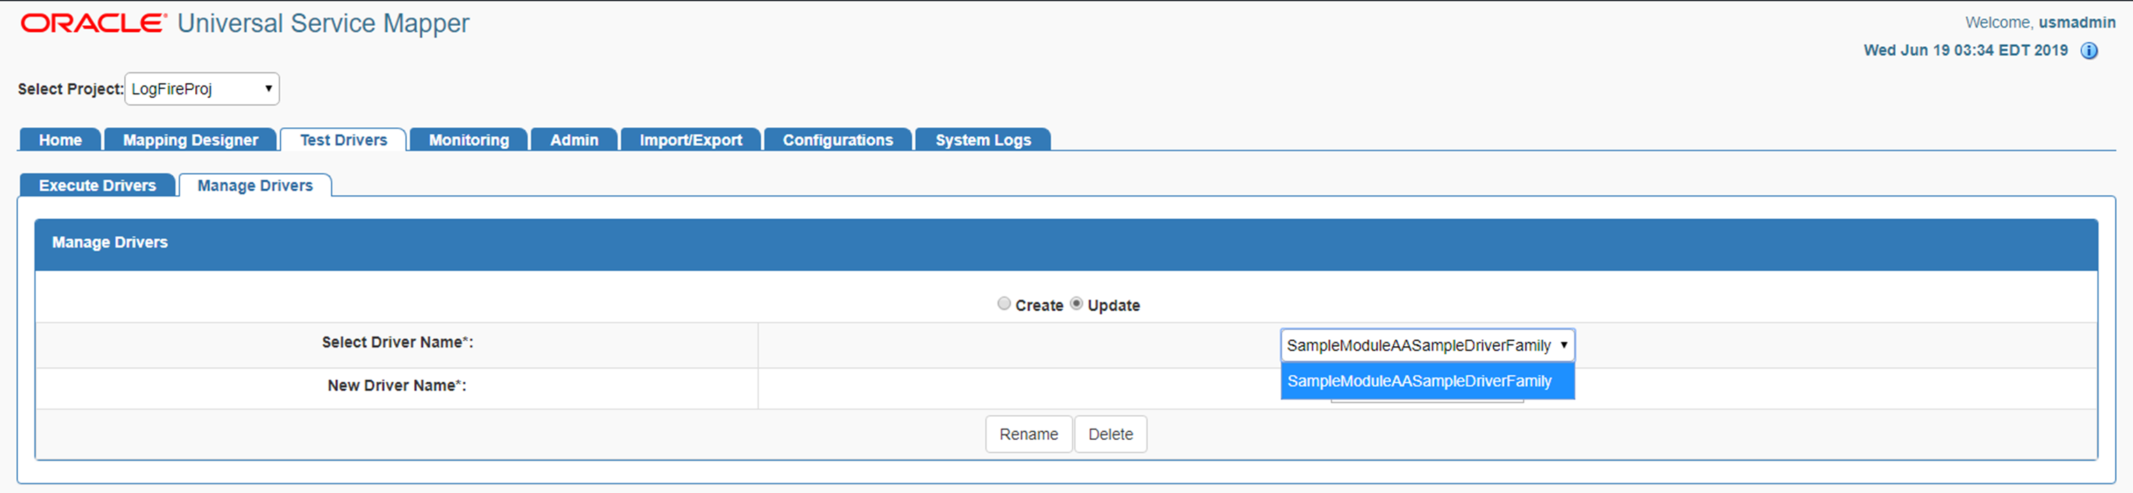Click the Manage Drivers panel header
The image size is (2133, 493).
[1066, 244]
